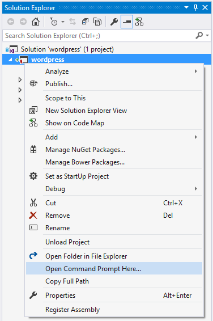Click the Debug submenu arrow

coord(196,188)
